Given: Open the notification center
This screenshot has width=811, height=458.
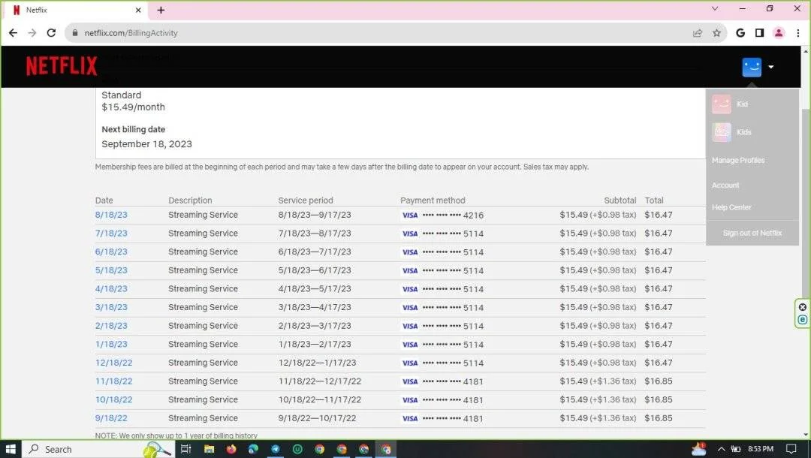Looking at the screenshot, I should (x=791, y=449).
